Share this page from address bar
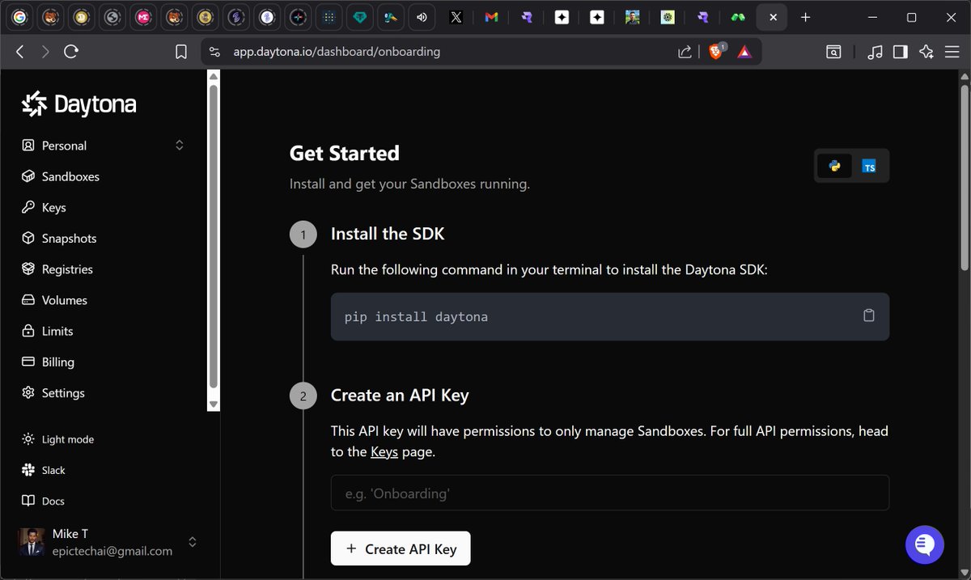This screenshot has width=971, height=580. [x=685, y=52]
